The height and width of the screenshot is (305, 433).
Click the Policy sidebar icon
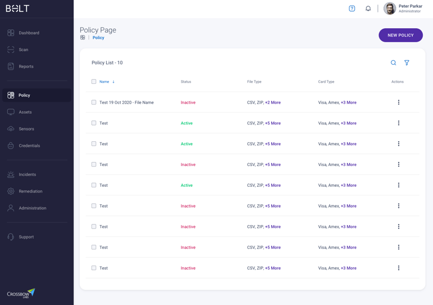(11, 95)
